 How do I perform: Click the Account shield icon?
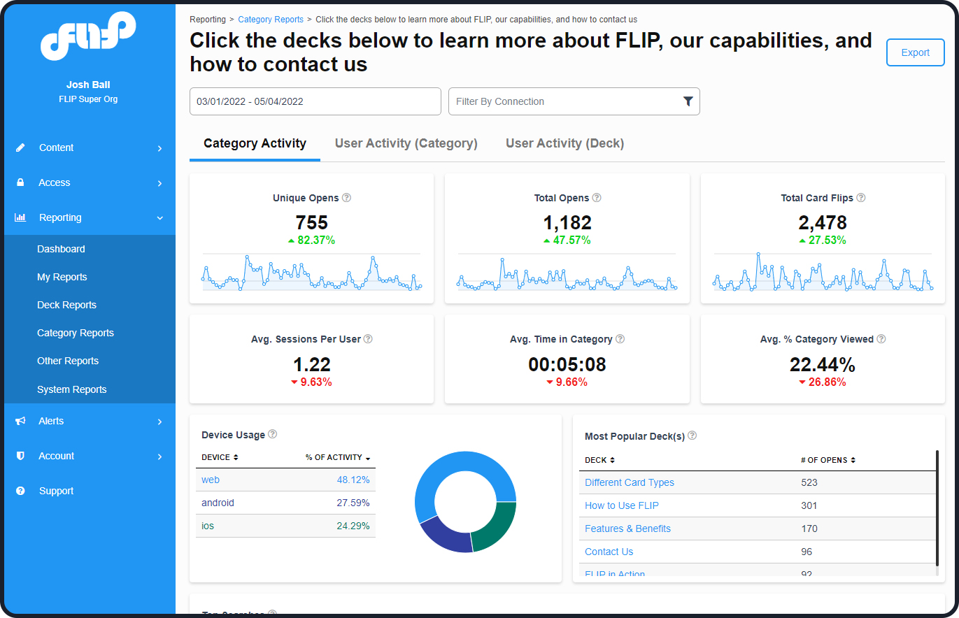click(20, 456)
